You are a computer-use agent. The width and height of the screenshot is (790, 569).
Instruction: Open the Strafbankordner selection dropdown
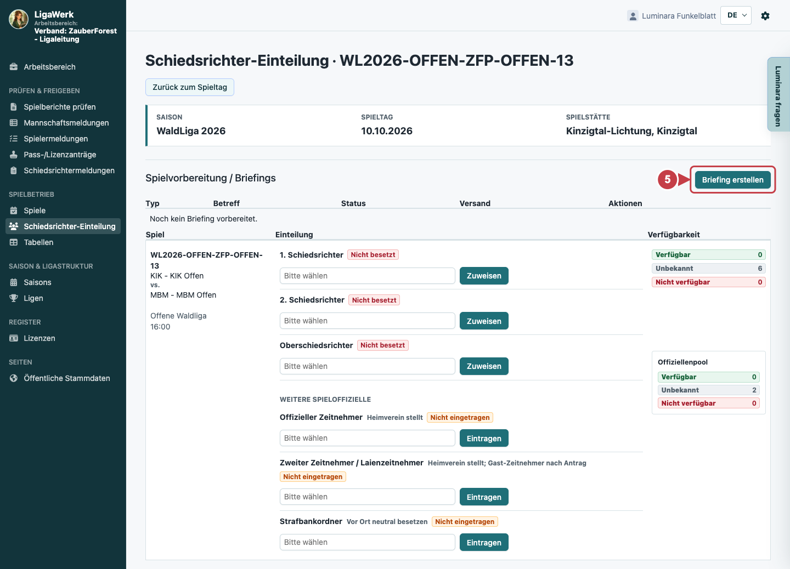click(x=368, y=542)
